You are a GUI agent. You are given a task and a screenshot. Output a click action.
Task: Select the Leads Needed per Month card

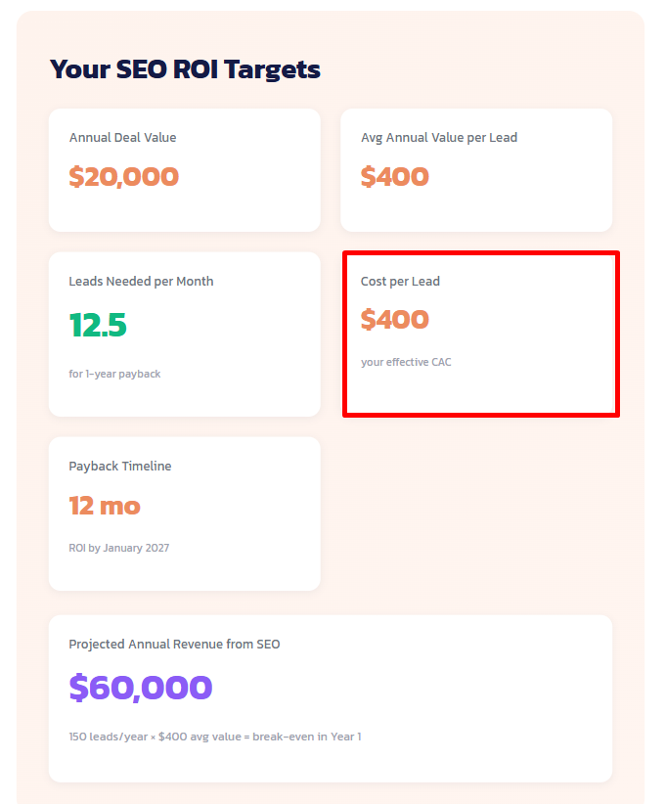point(184,333)
